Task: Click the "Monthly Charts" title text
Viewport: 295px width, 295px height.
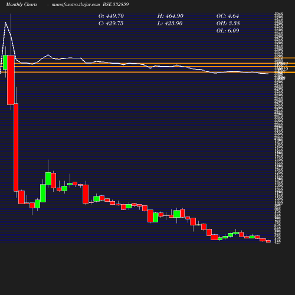Action: tap(21, 5)
